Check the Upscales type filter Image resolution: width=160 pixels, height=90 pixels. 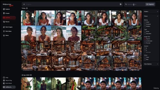(145, 33)
